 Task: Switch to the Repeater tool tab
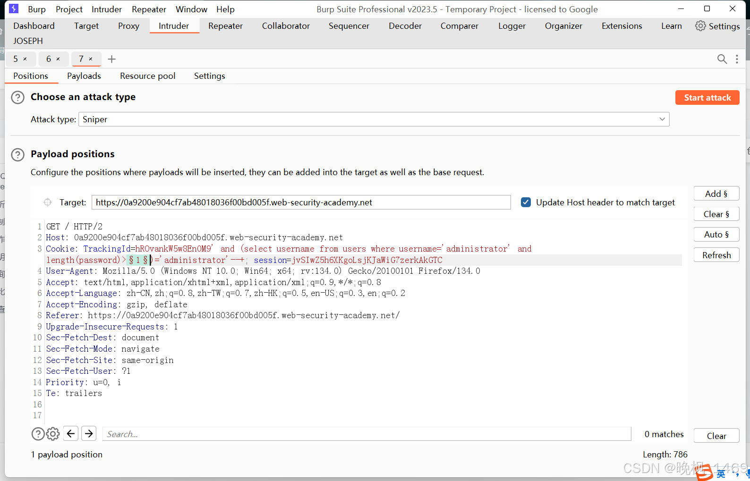(225, 26)
